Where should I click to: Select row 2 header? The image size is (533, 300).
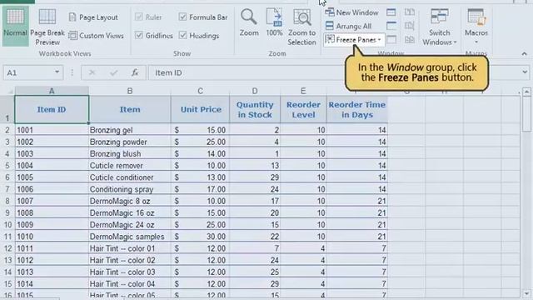point(7,130)
